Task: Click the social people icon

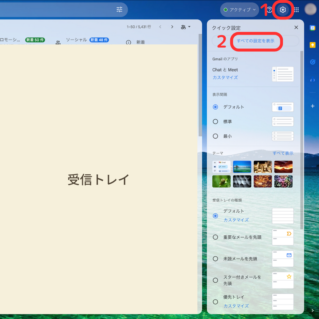Action: 58,42
